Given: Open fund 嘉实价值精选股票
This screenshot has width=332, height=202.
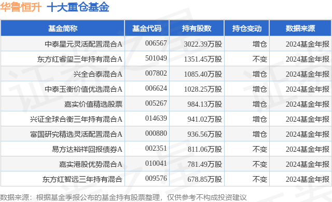Looking at the screenshot, I should 93,104.
